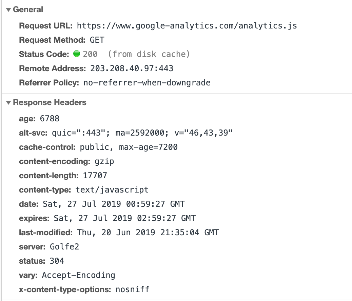
Task: Select the x-content-type-options nosniff value
Action: click(133, 289)
